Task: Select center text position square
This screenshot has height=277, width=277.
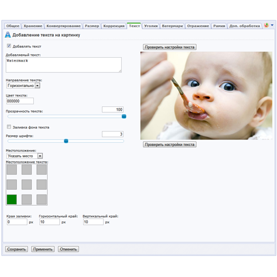Action: (x=27, y=184)
